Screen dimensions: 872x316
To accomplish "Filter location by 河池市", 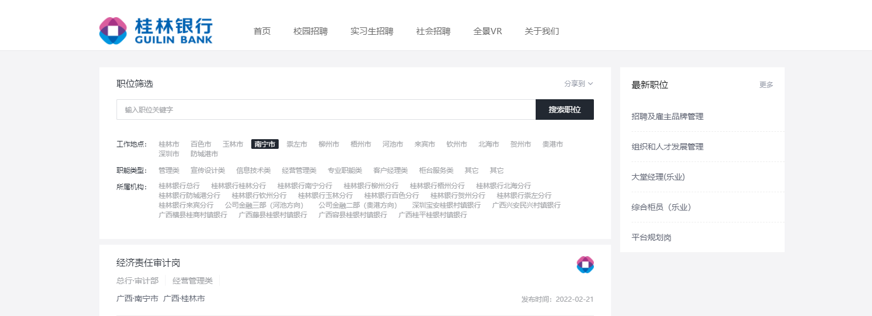I will (393, 144).
